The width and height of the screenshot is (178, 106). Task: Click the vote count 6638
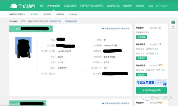coord(160,103)
